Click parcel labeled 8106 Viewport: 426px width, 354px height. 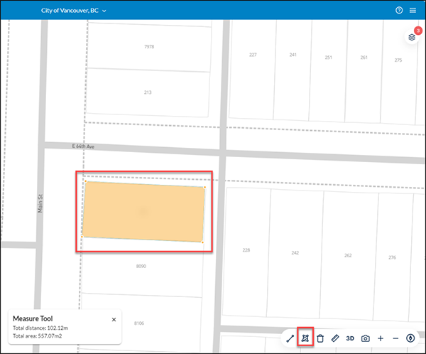point(139,323)
